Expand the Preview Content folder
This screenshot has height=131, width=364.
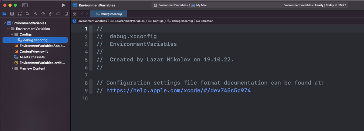click(12, 68)
